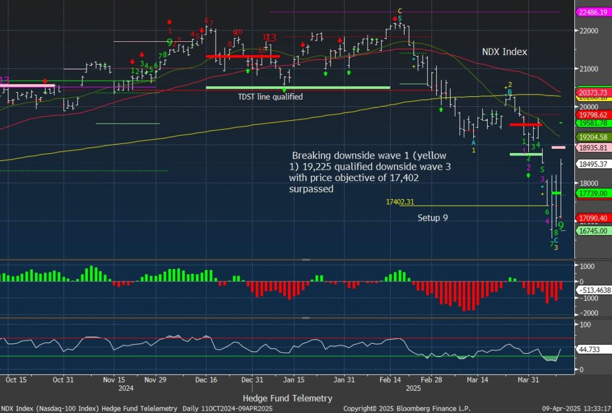Click the 21000 price axis tick
Screen dimensions: 612x413
coord(589,69)
